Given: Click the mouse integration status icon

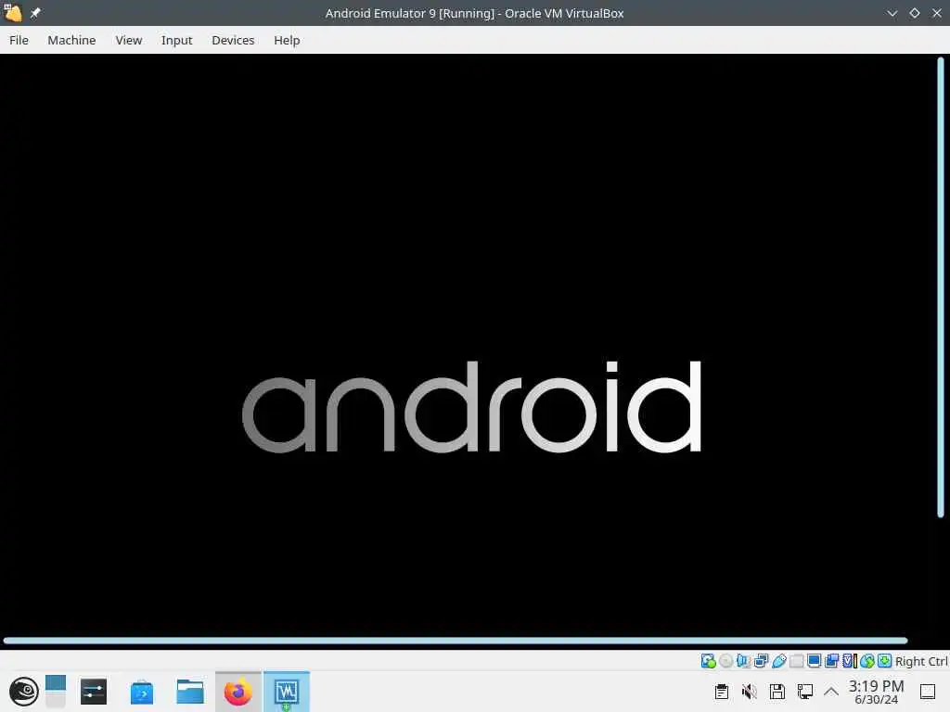Looking at the screenshot, I should pyautogui.click(x=867, y=660).
